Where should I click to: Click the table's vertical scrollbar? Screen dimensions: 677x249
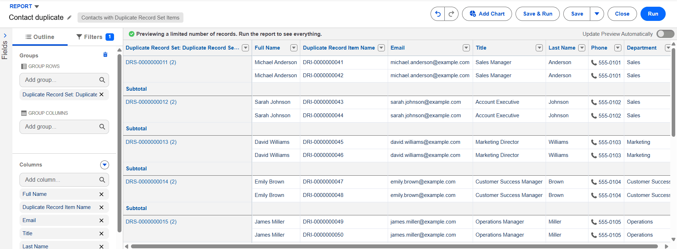(673, 92)
